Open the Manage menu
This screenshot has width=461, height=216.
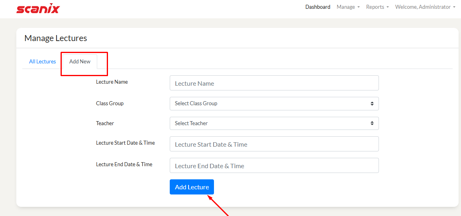coord(348,7)
